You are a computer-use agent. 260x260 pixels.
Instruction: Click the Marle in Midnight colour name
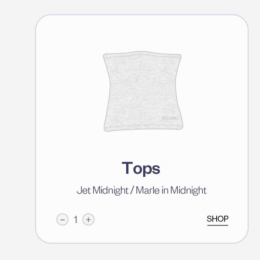pos(171,190)
